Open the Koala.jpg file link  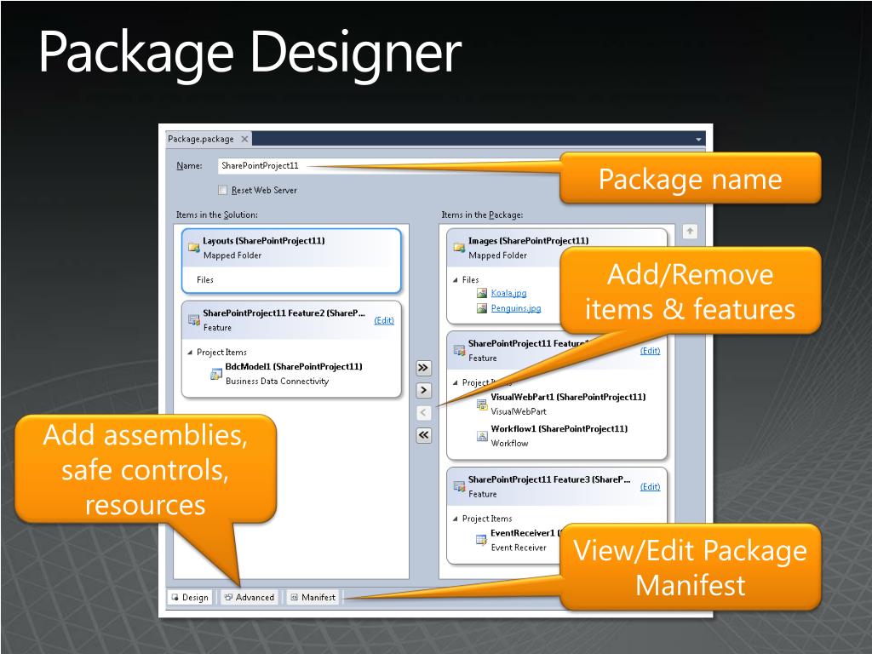(x=508, y=293)
